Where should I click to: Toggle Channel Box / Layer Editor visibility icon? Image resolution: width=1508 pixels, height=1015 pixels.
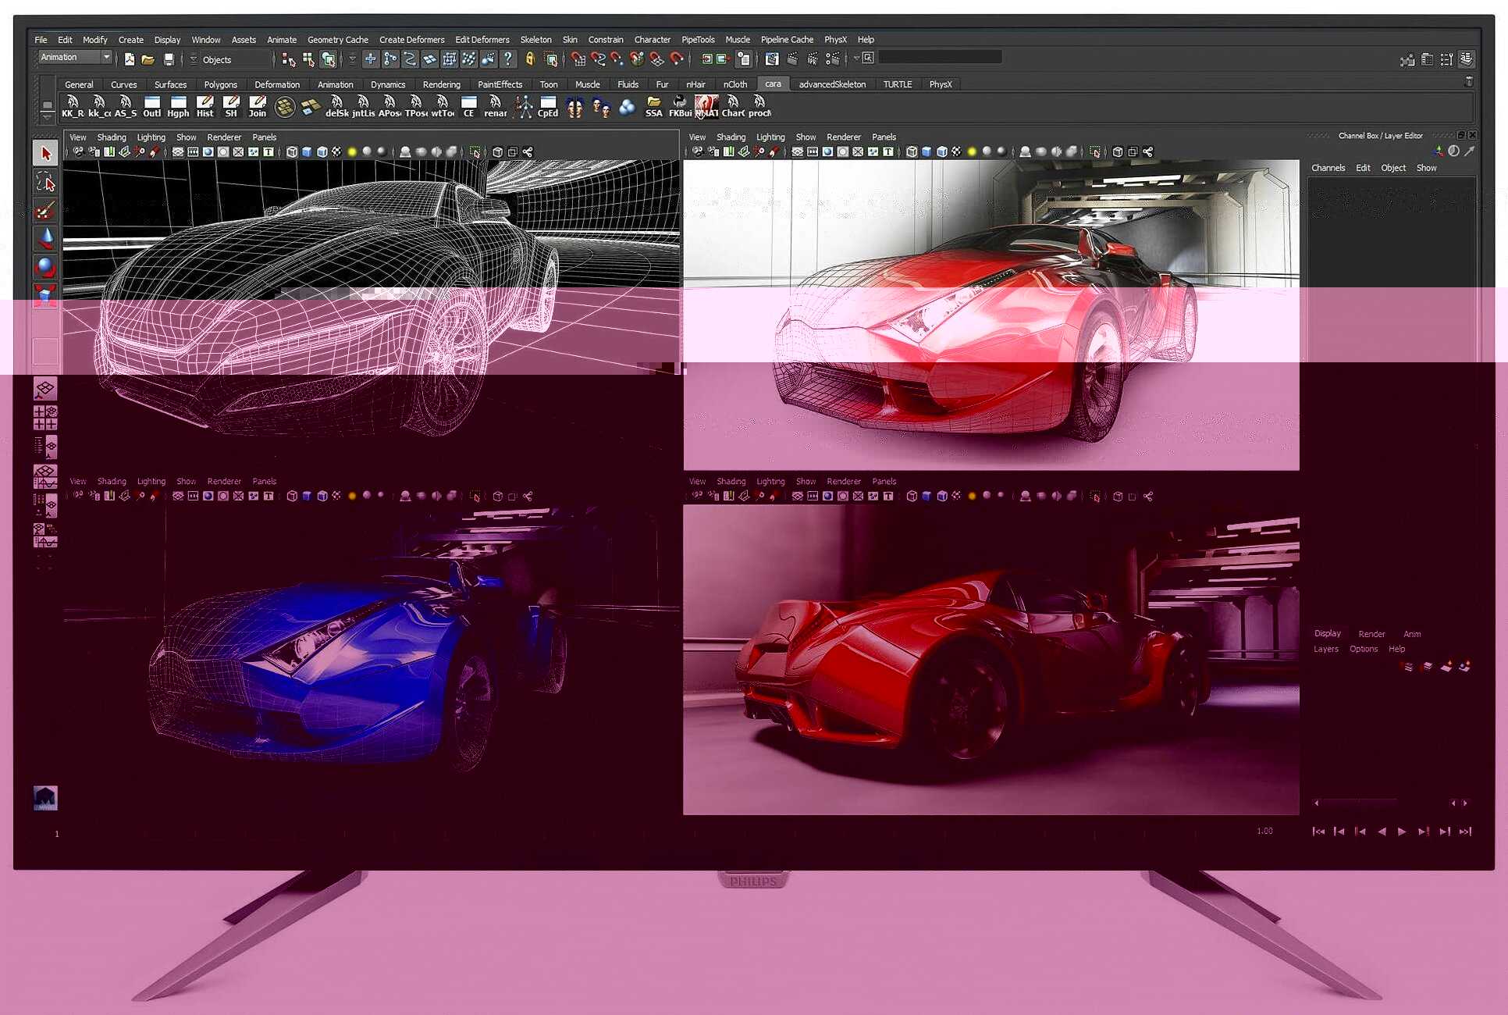pos(1467,59)
